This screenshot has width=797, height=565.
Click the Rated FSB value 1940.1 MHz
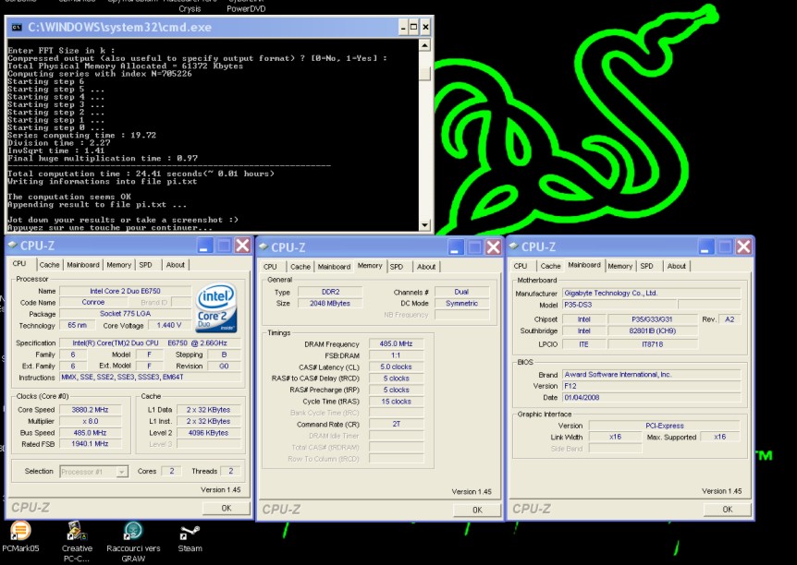click(x=91, y=444)
